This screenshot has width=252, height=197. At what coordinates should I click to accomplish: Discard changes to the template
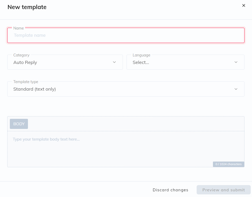[x=170, y=190]
